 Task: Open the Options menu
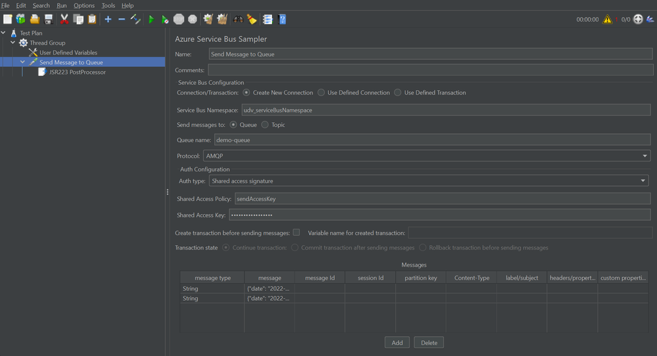(x=84, y=5)
